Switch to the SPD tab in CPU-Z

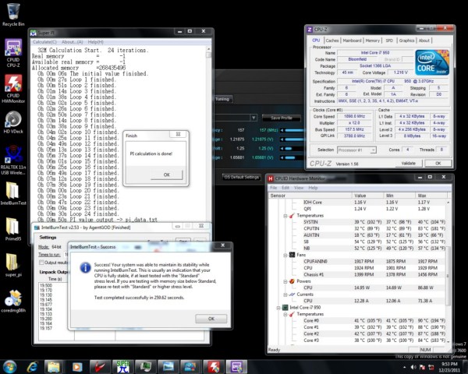[389, 41]
